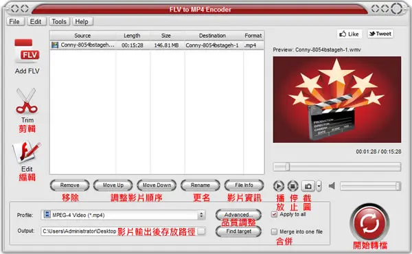Mute audio via the speaker icon
412x254 pixels.
pos(332,186)
